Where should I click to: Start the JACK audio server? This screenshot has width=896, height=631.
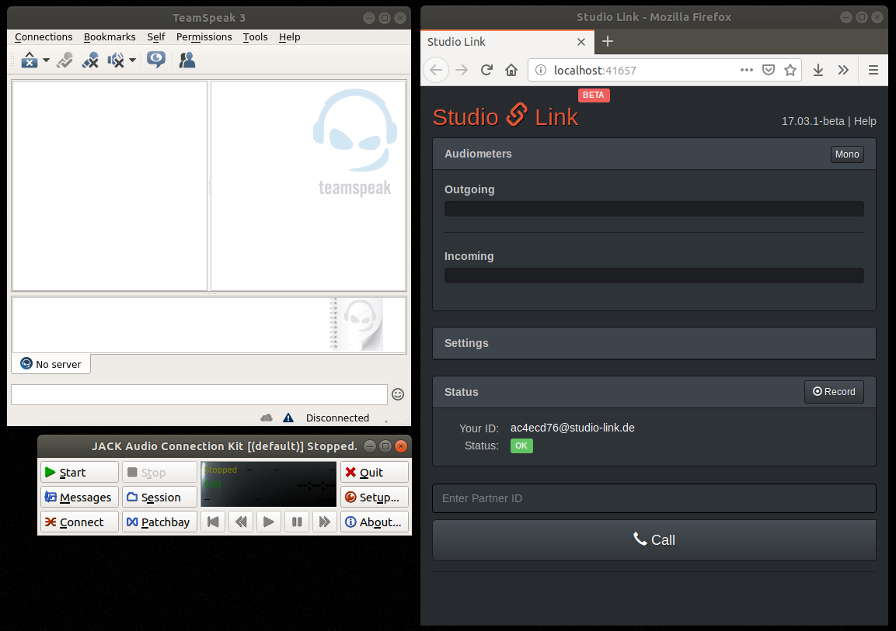click(79, 473)
